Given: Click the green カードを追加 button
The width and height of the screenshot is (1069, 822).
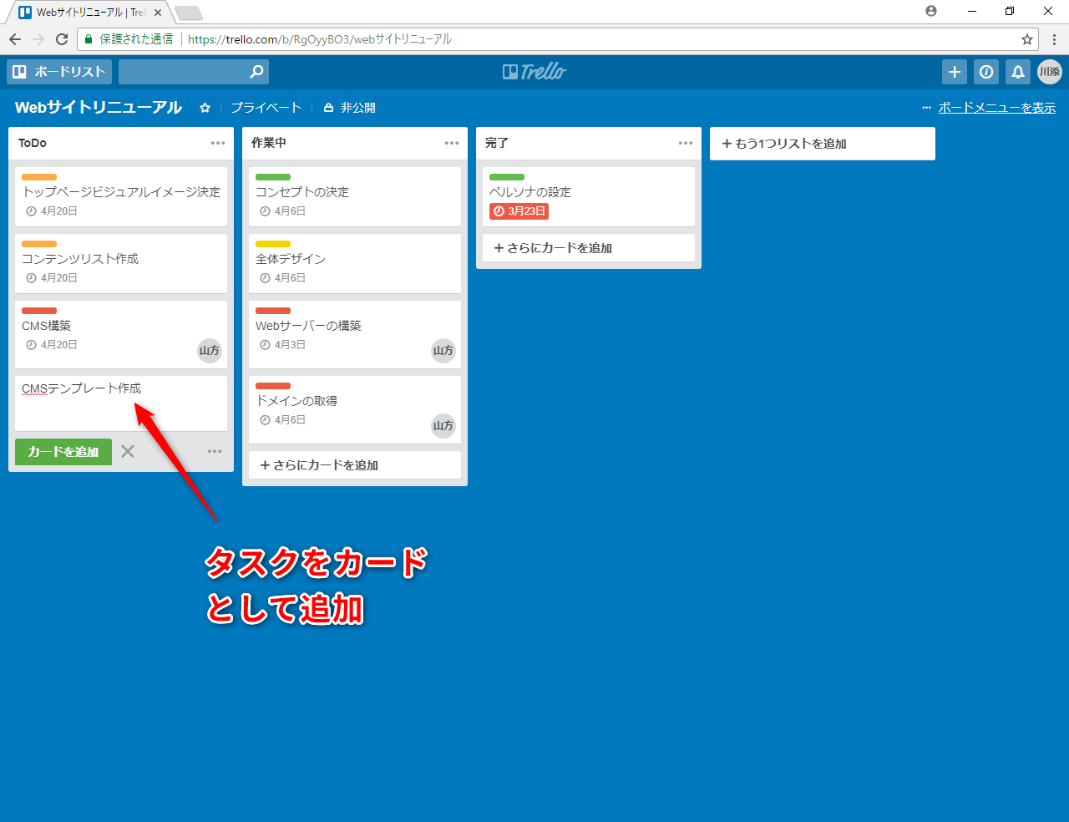Looking at the screenshot, I should tap(63, 452).
